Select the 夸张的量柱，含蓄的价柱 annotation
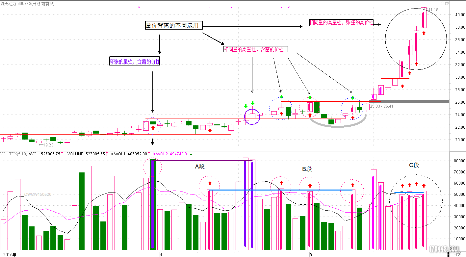 (135, 62)
